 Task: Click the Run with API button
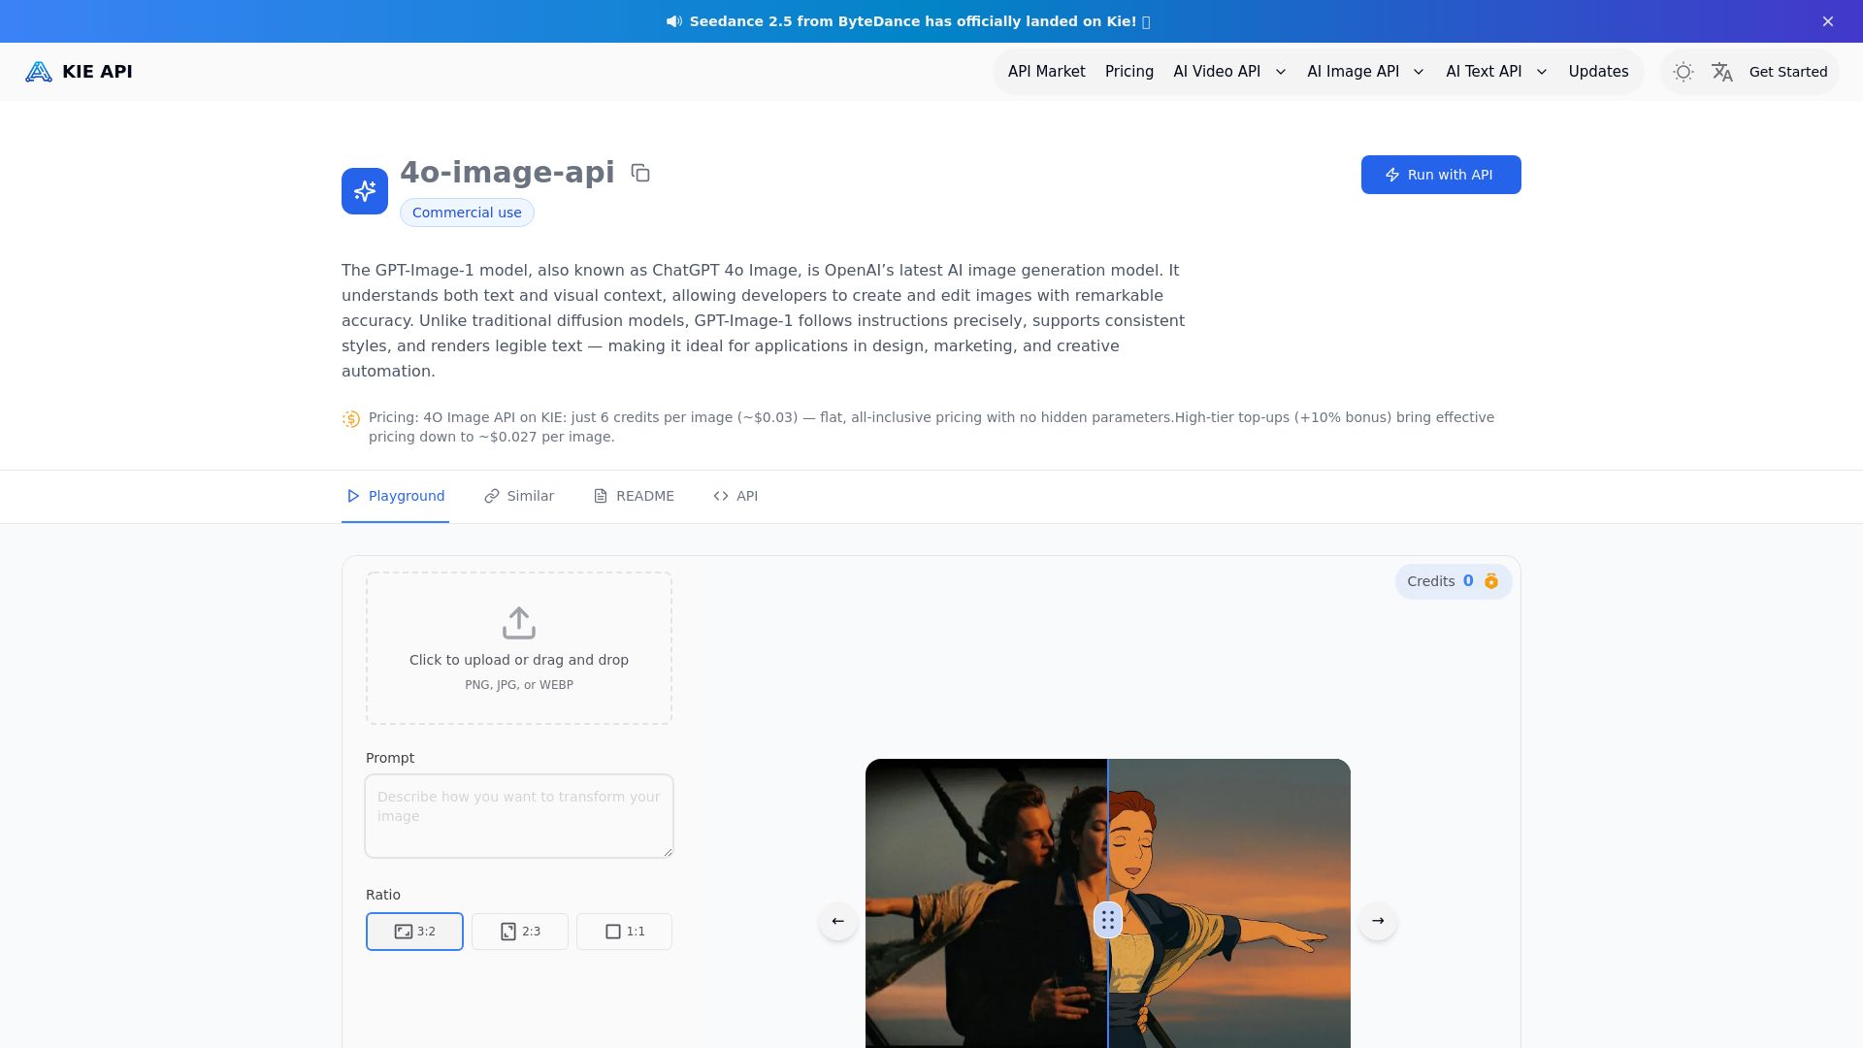[x=1441, y=175]
